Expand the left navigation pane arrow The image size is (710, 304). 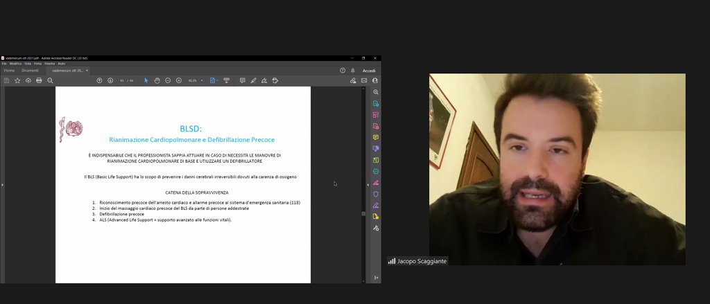pos(2,185)
